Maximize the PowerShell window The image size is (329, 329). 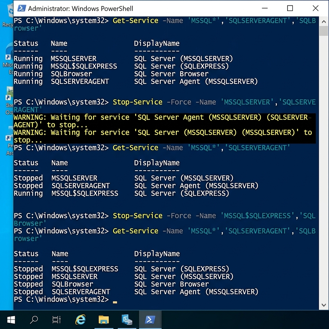290,8
